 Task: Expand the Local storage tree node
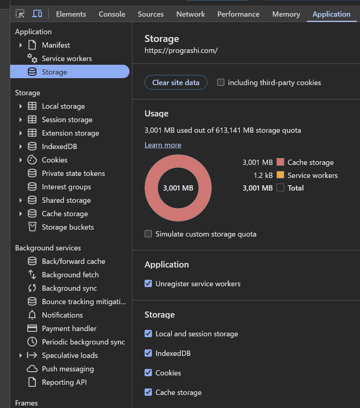coord(20,106)
